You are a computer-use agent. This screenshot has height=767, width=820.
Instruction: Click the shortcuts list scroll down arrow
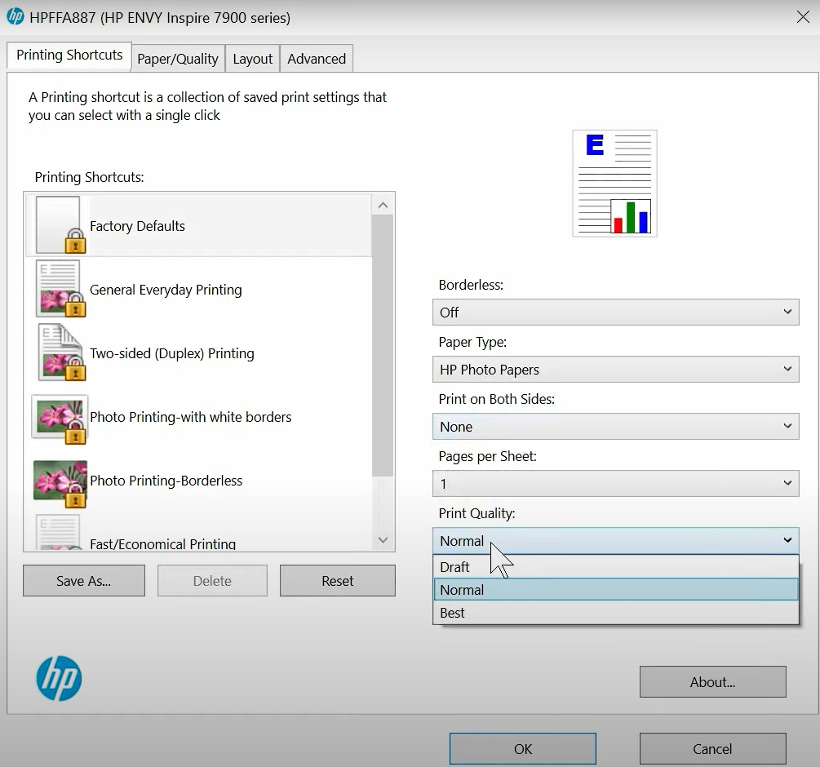[x=383, y=539]
